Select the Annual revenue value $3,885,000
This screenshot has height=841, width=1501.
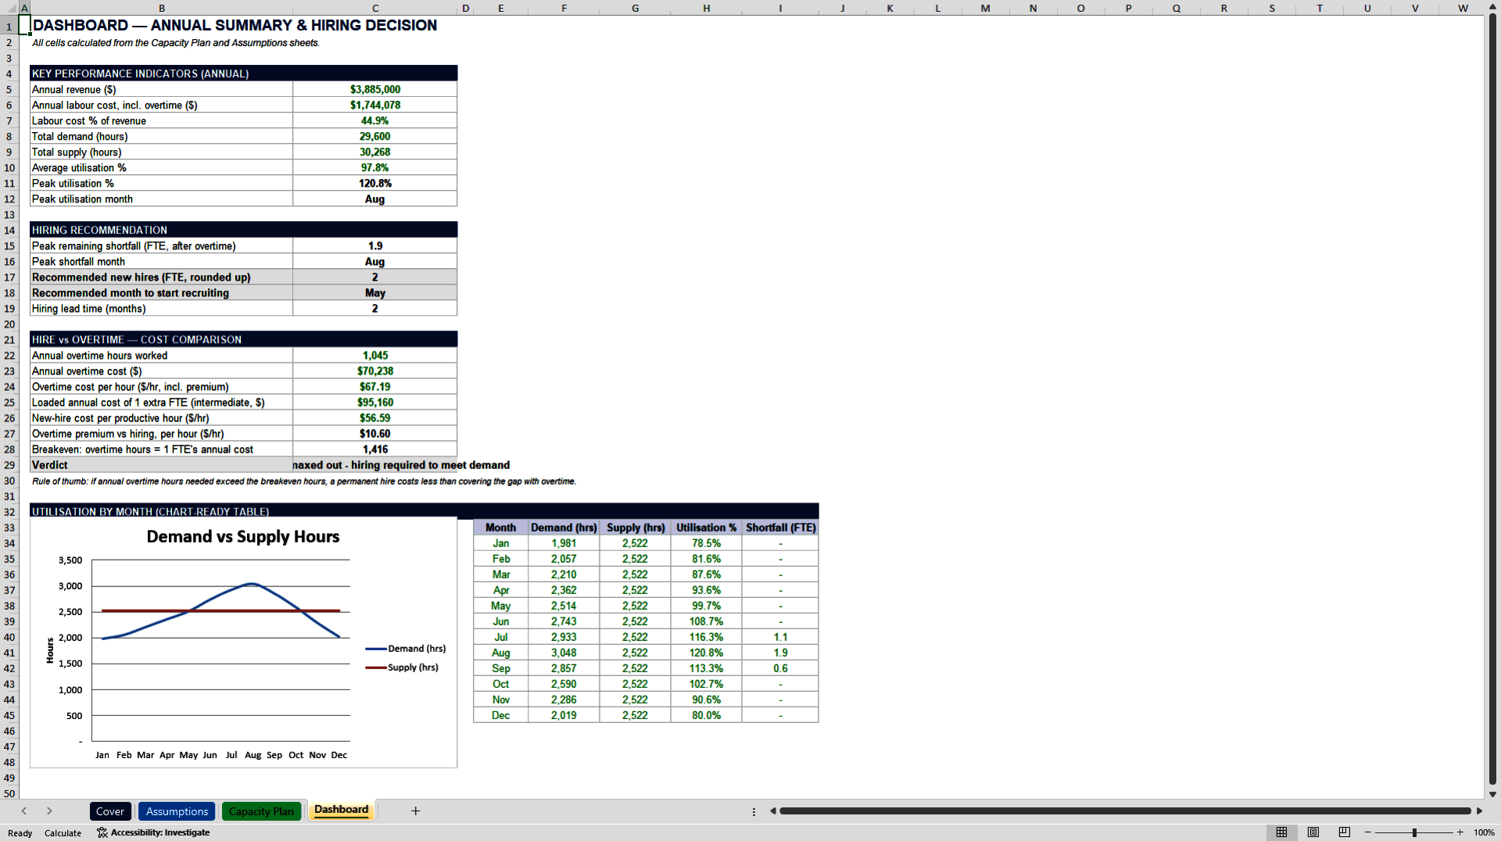click(x=375, y=90)
